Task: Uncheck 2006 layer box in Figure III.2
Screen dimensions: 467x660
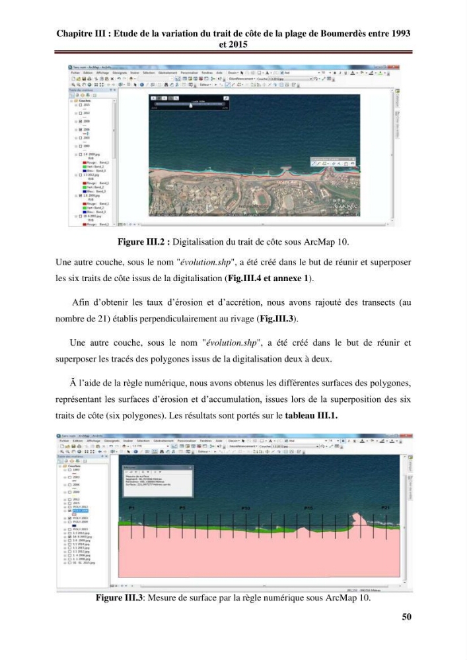Action: pos(81,129)
